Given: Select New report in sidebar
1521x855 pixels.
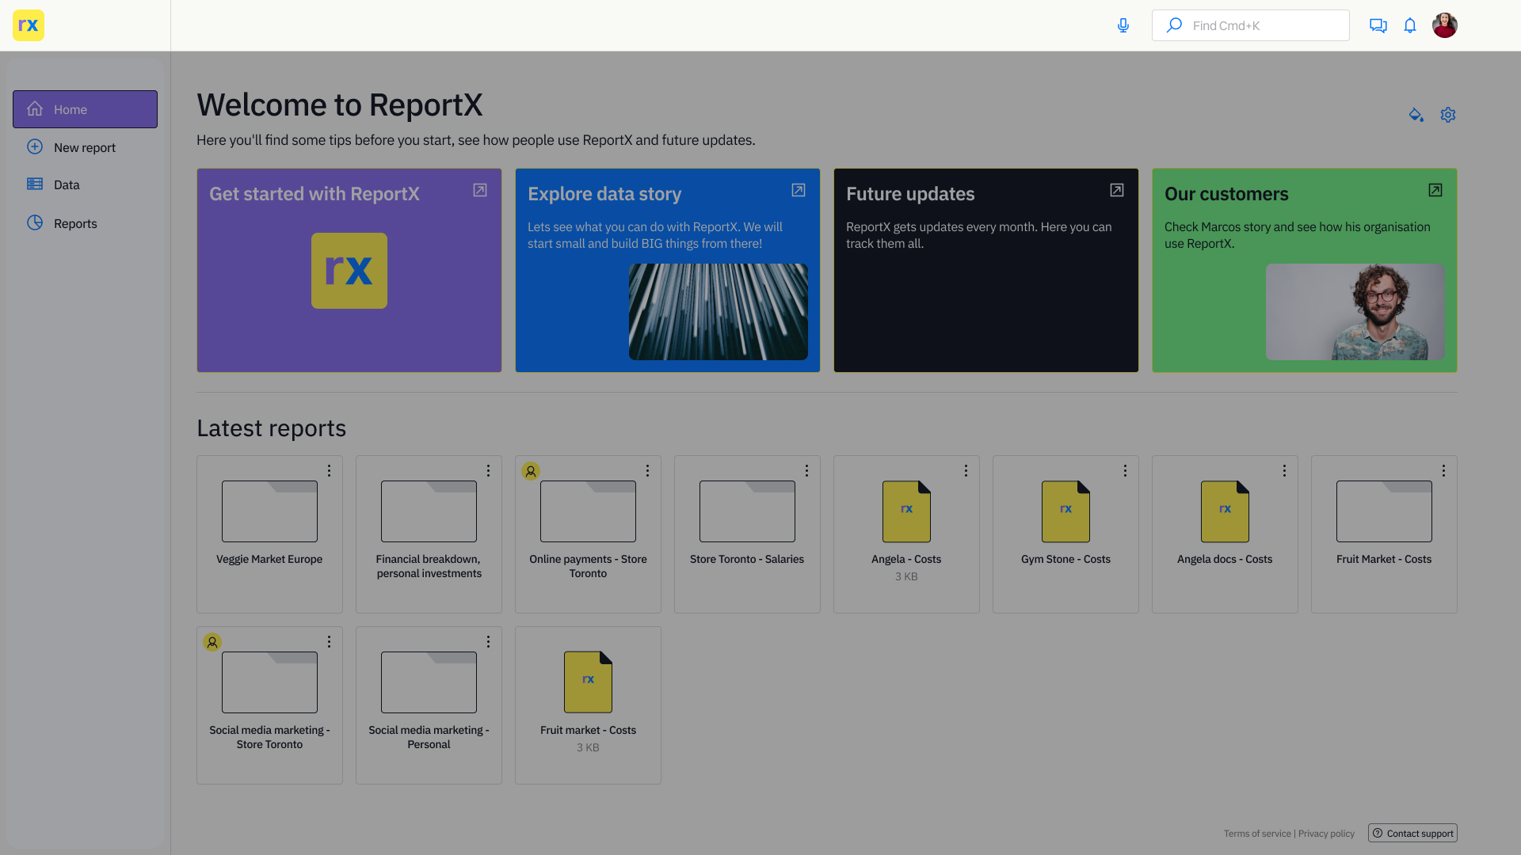Looking at the screenshot, I should [85, 147].
